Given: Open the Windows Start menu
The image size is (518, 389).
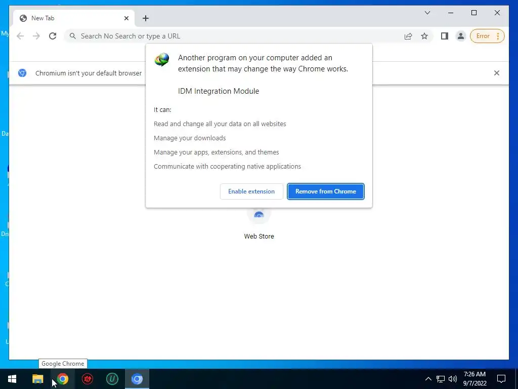Looking at the screenshot, I should [x=12, y=379].
